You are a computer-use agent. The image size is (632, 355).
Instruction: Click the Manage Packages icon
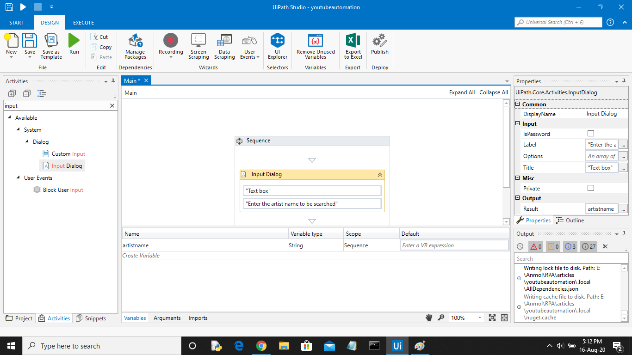tap(135, 46)
